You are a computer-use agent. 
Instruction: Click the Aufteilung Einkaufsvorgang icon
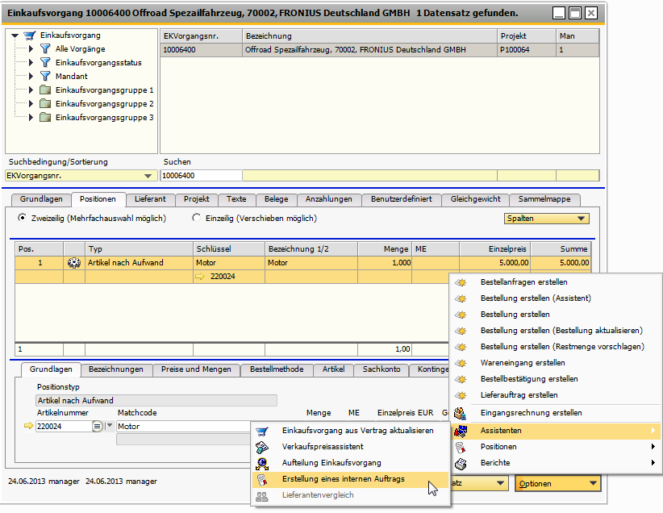(x=261, y=463)
